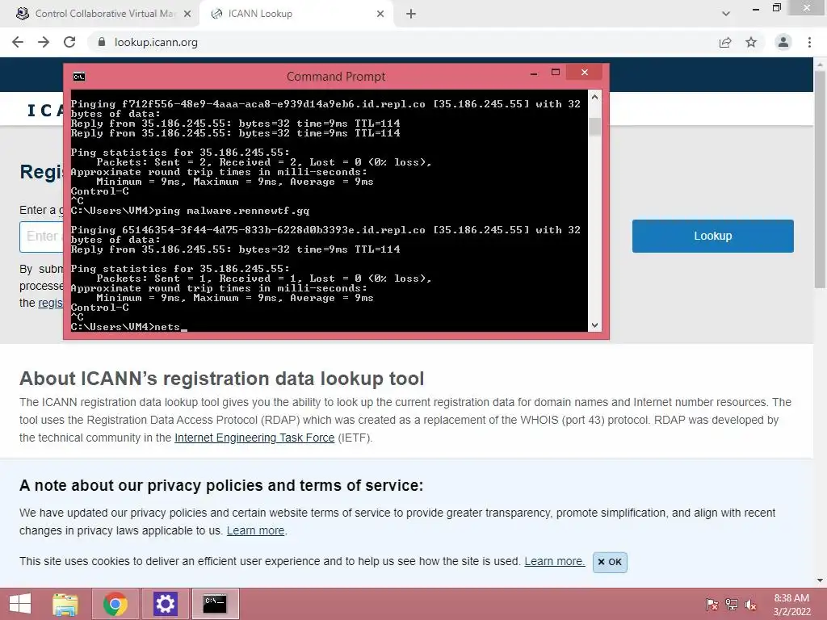
Task: Select Command Prompt taskbar icon
Action: 215,604
